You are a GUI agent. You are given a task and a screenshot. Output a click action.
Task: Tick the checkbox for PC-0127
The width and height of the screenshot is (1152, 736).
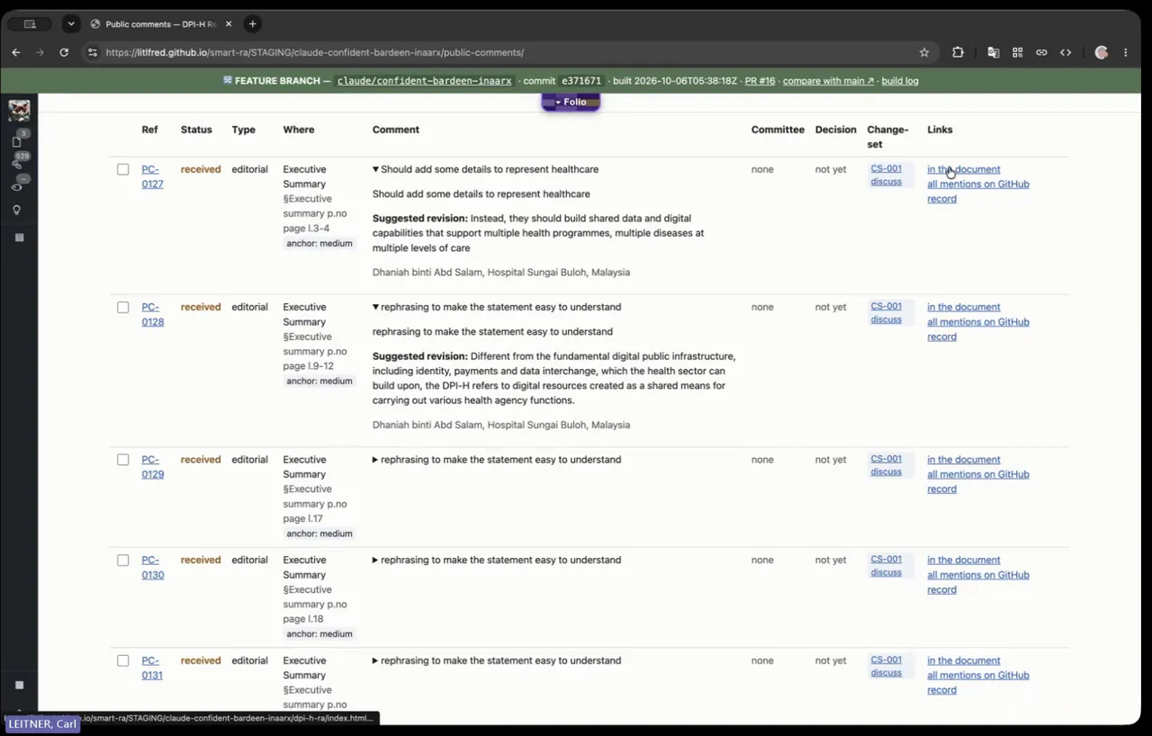point(123,169)
